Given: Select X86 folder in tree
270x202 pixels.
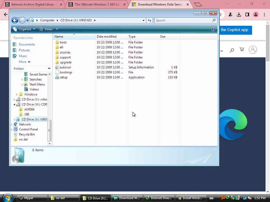Looking at the screenshot, I should pos(27,114).
